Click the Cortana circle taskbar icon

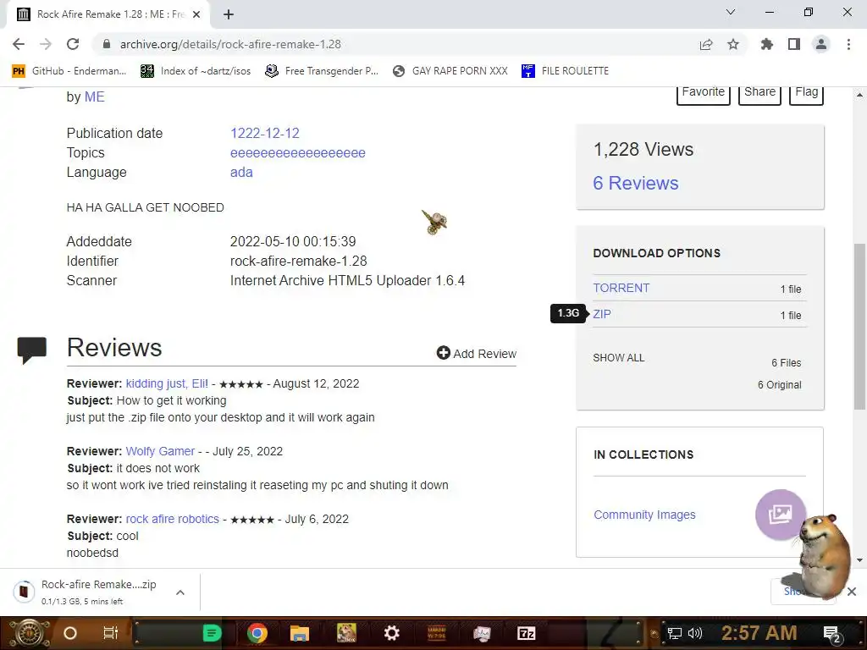coord(70,633)
